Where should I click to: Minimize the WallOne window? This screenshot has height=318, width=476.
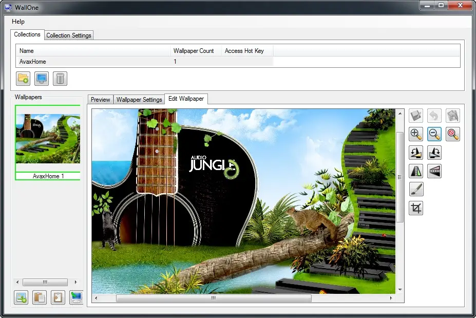(x=427, y=6)
